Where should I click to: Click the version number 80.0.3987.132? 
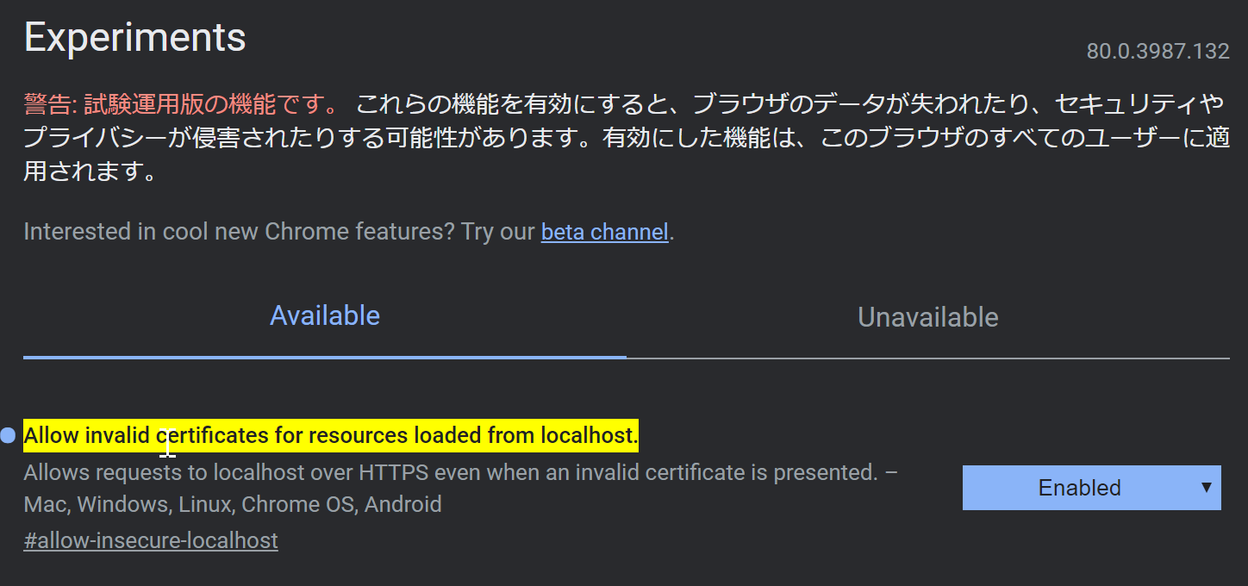point(1157,52)
